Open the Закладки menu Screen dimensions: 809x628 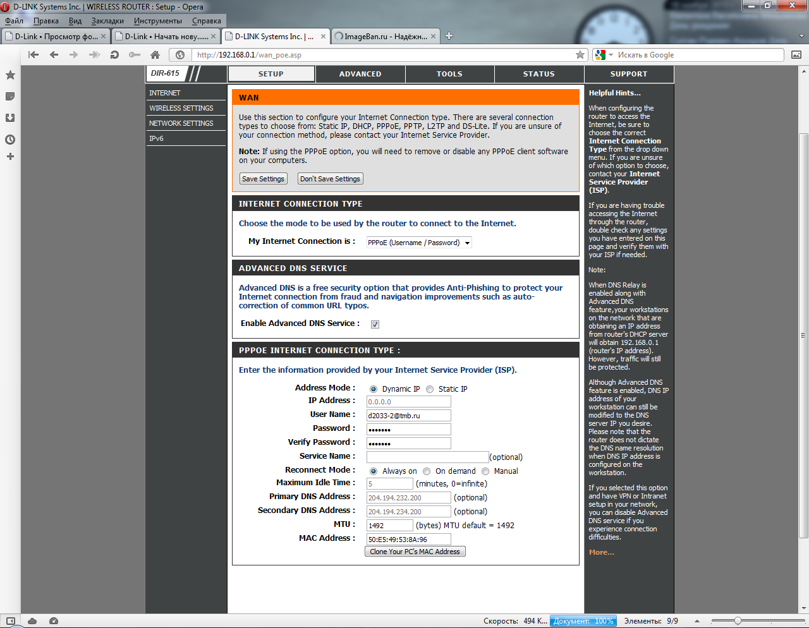click(x=107, y=21)
